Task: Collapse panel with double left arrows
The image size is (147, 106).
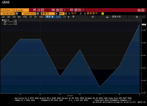Action: (93, 17)
